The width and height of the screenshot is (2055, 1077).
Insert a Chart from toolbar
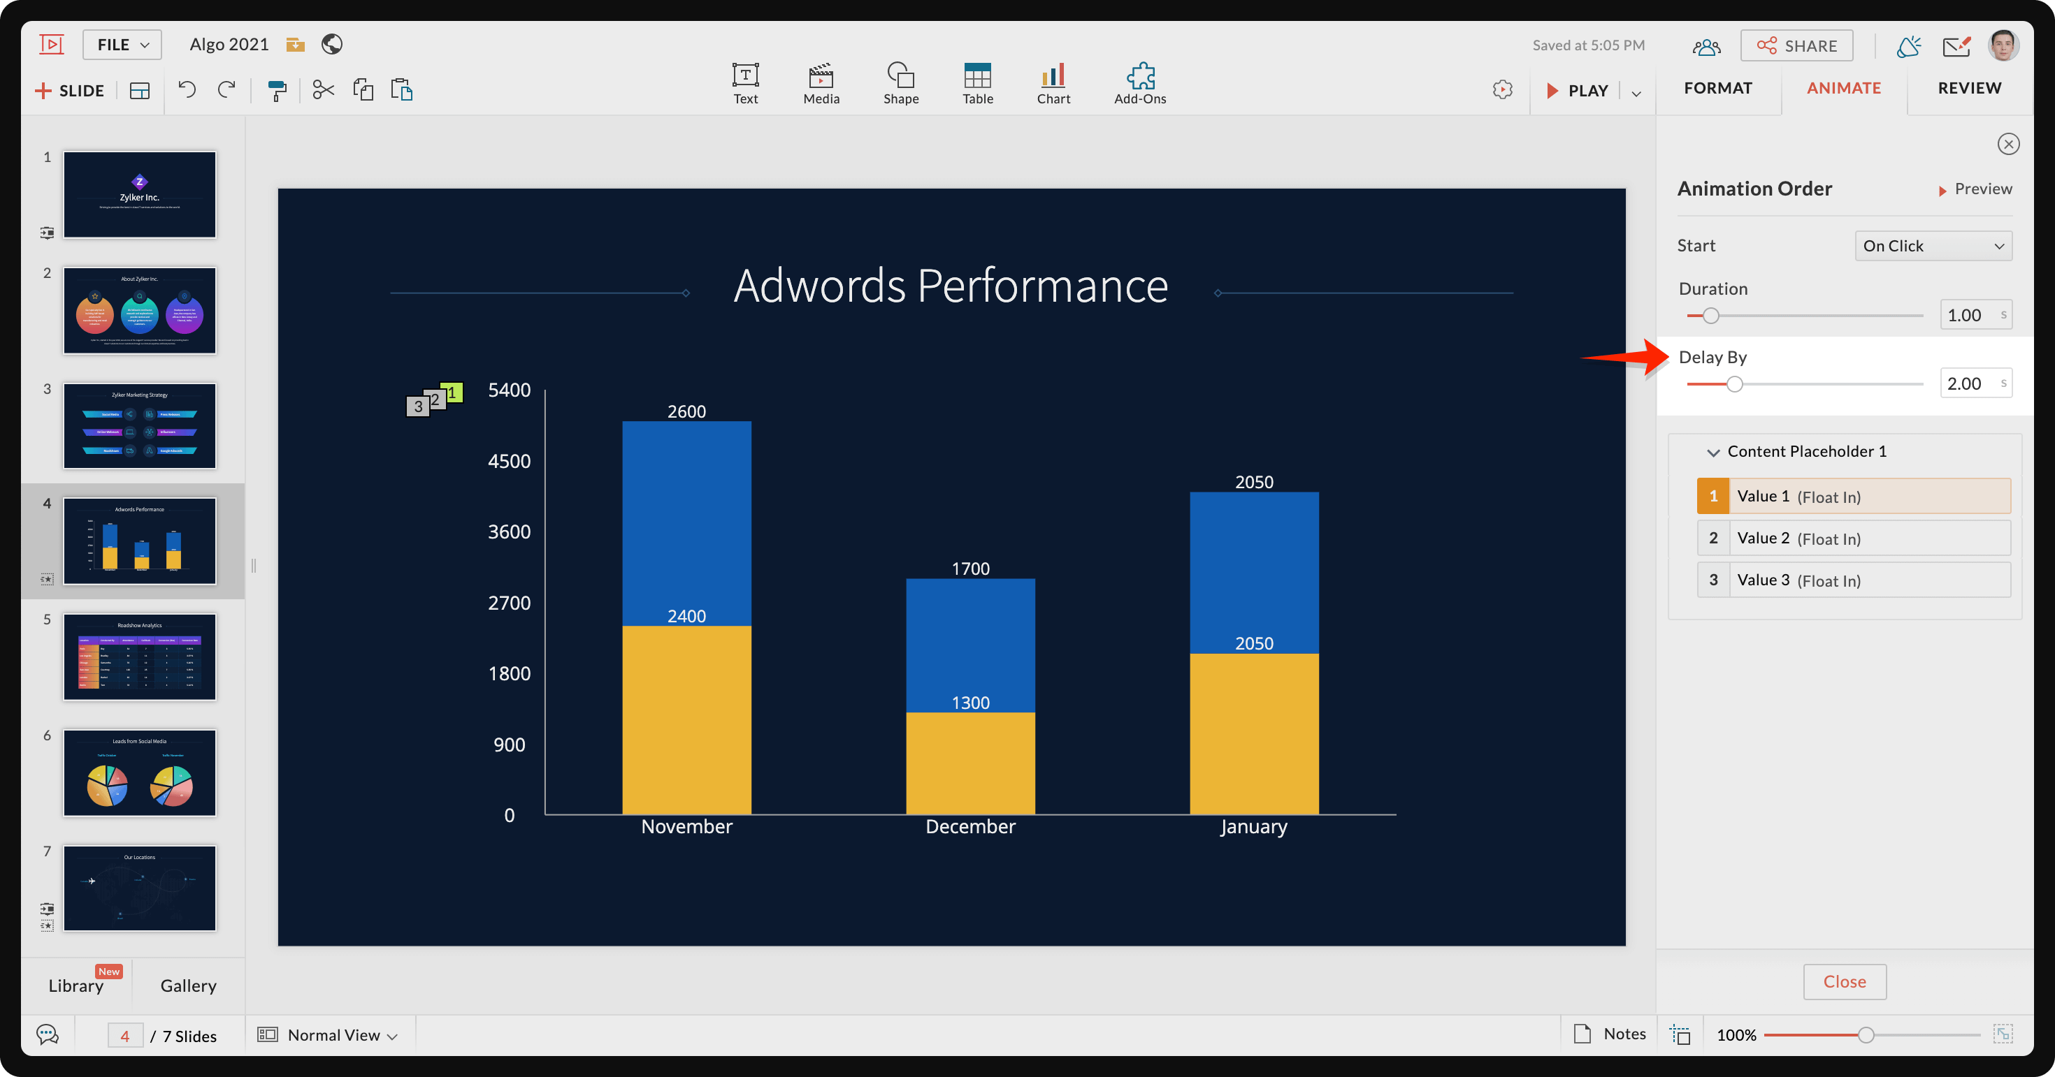click(1053, 83)
